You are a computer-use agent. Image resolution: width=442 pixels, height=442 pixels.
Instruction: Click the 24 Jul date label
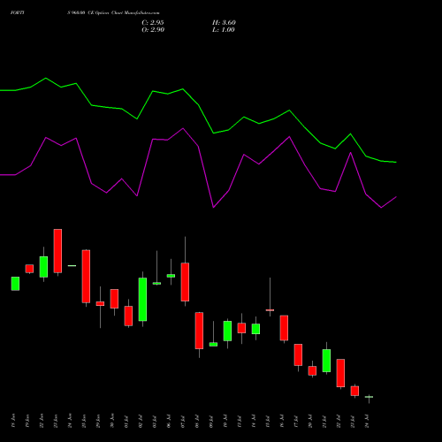(x=367, y=421)
